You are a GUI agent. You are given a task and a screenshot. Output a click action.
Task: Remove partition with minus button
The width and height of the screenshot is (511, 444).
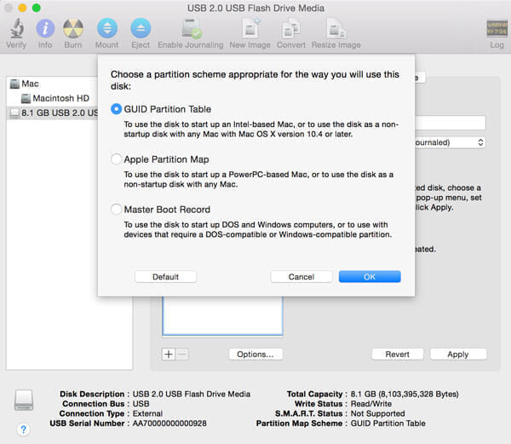(x=182, y=355)
